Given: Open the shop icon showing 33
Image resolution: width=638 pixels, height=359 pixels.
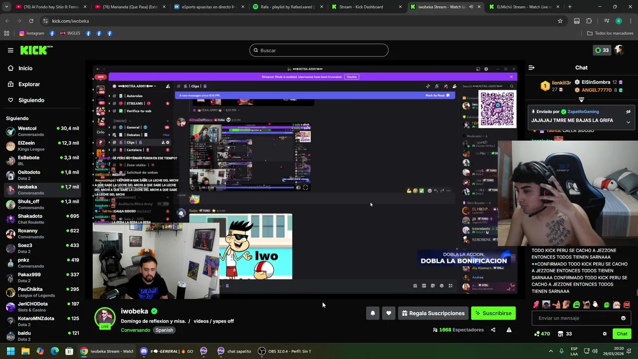Looking at the screenshot, I should pos(565,334).
